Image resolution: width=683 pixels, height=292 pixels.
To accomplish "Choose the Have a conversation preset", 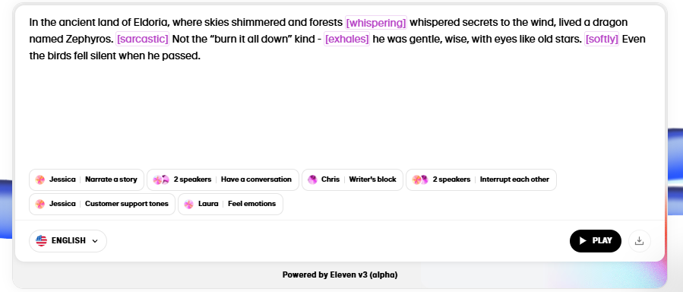I will (223, 179).
